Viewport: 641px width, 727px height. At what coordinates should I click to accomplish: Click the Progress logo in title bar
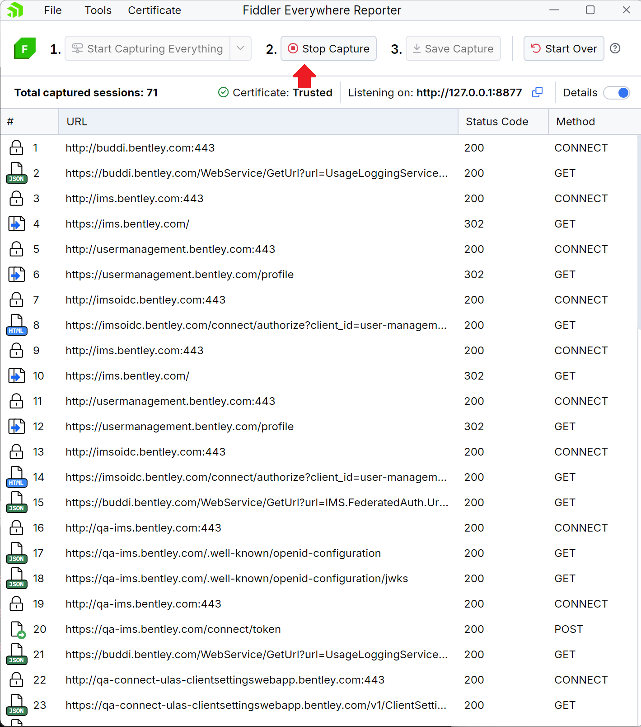(15, 10)
